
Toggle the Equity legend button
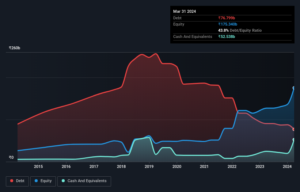tap(43, 181)
